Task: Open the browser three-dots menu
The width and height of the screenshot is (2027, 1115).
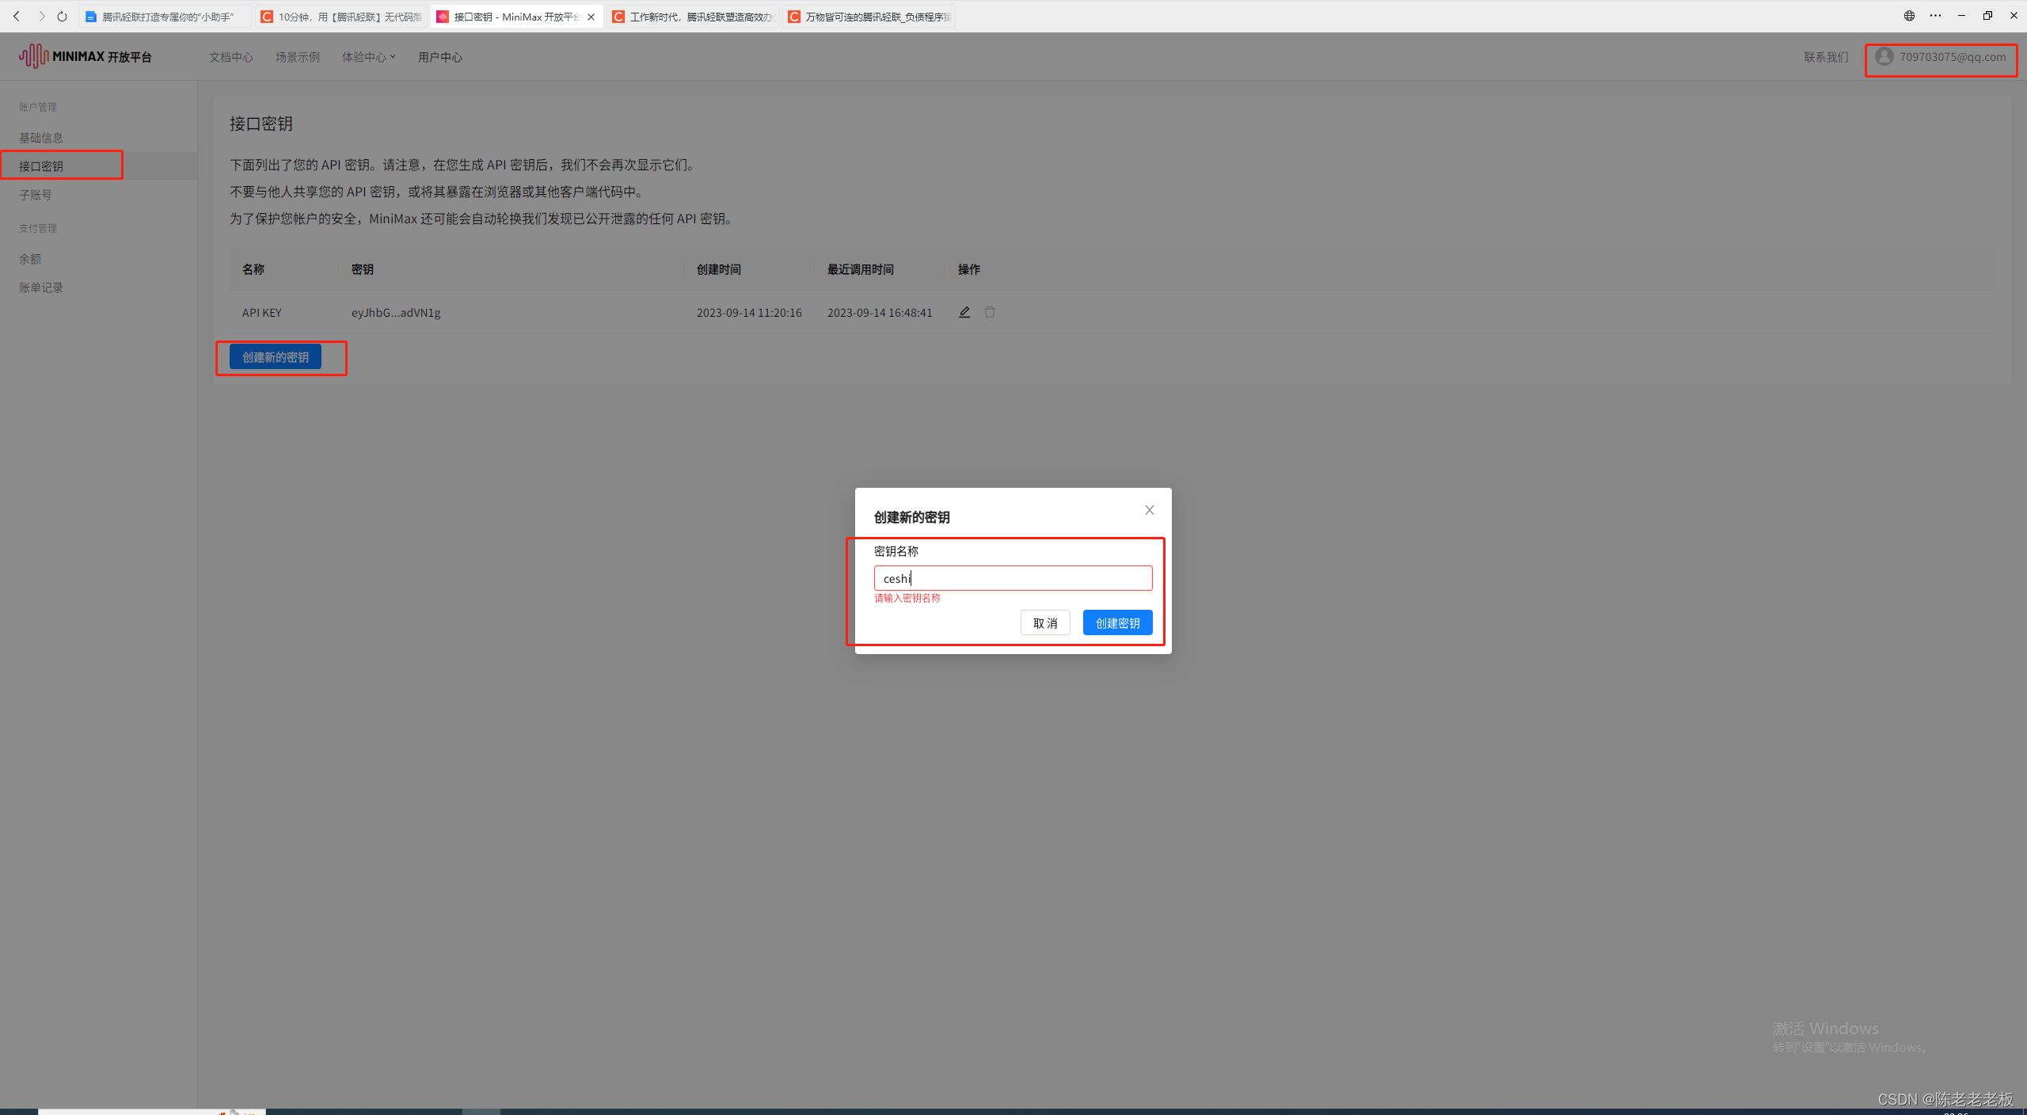Action: point(1936,16)
